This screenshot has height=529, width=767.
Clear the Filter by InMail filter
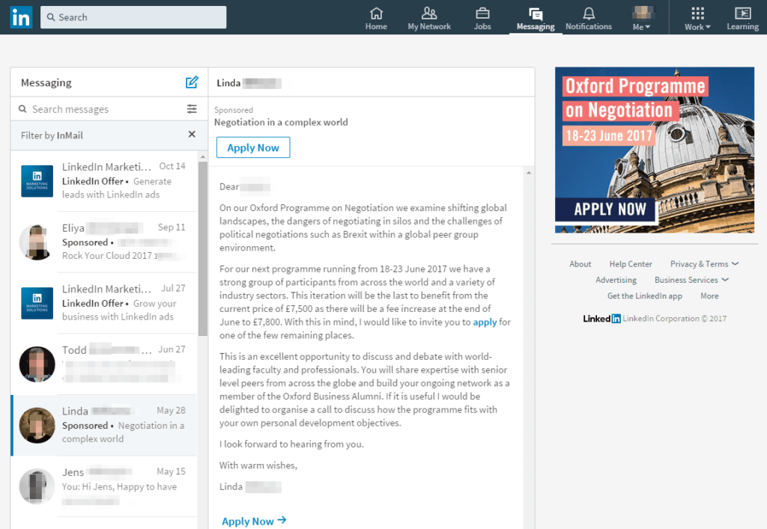tap(192, 135)
